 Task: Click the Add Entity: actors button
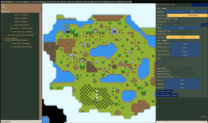point(164,91)
